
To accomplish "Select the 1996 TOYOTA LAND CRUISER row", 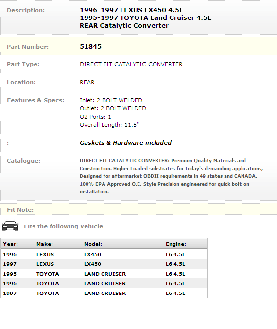I will (x=104, y=283).
